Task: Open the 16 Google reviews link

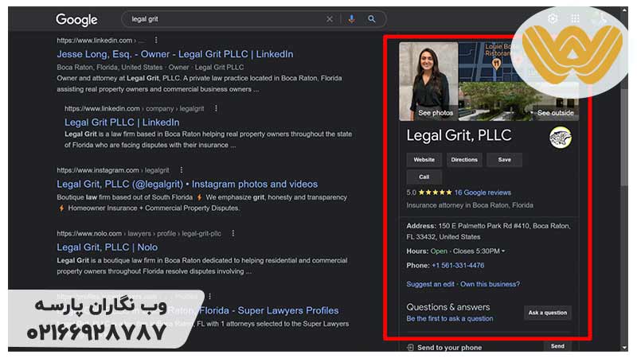Action: click(483, 193)
